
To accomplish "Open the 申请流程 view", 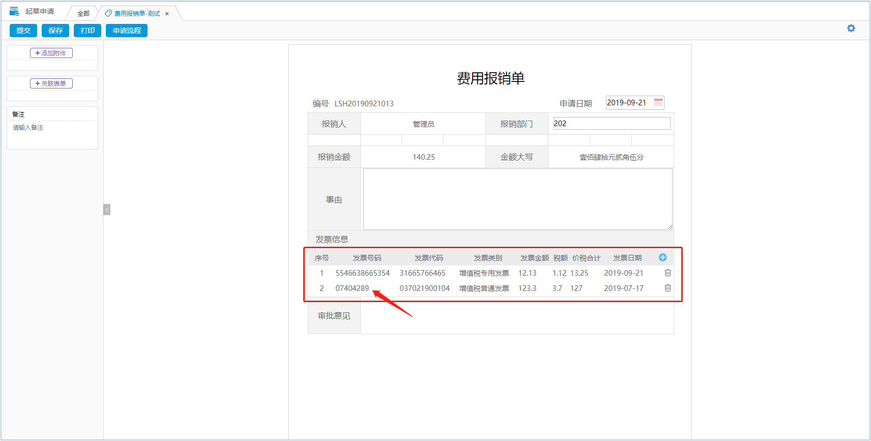I will (127, 31).
